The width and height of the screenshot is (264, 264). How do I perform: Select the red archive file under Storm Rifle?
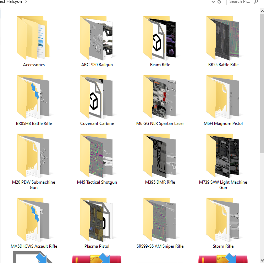(223, 258)
